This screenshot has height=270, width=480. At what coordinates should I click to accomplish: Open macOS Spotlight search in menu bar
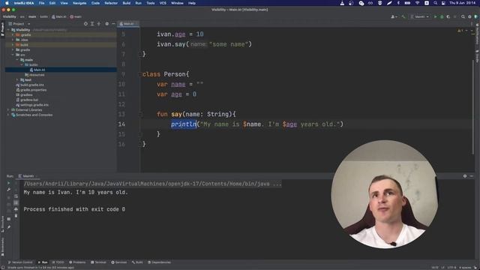[x=435, y=3]
